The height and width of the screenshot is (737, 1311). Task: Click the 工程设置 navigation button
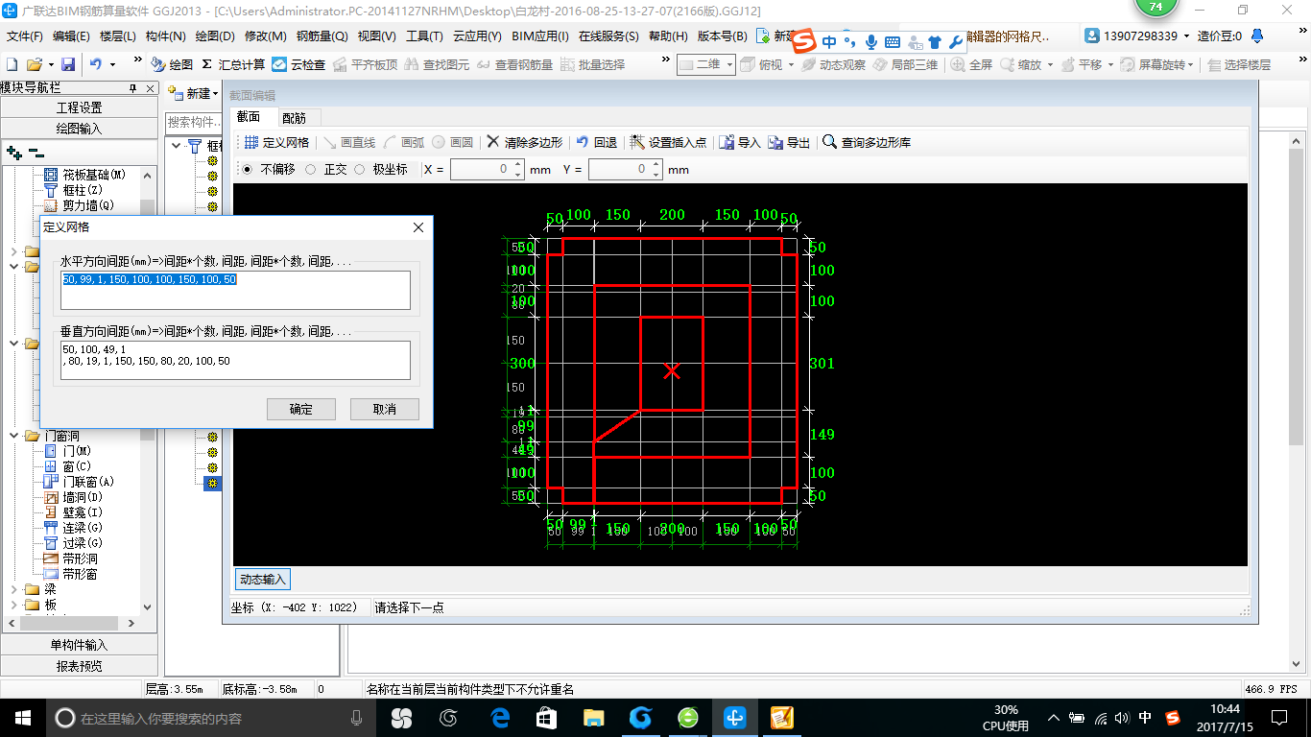79,107
